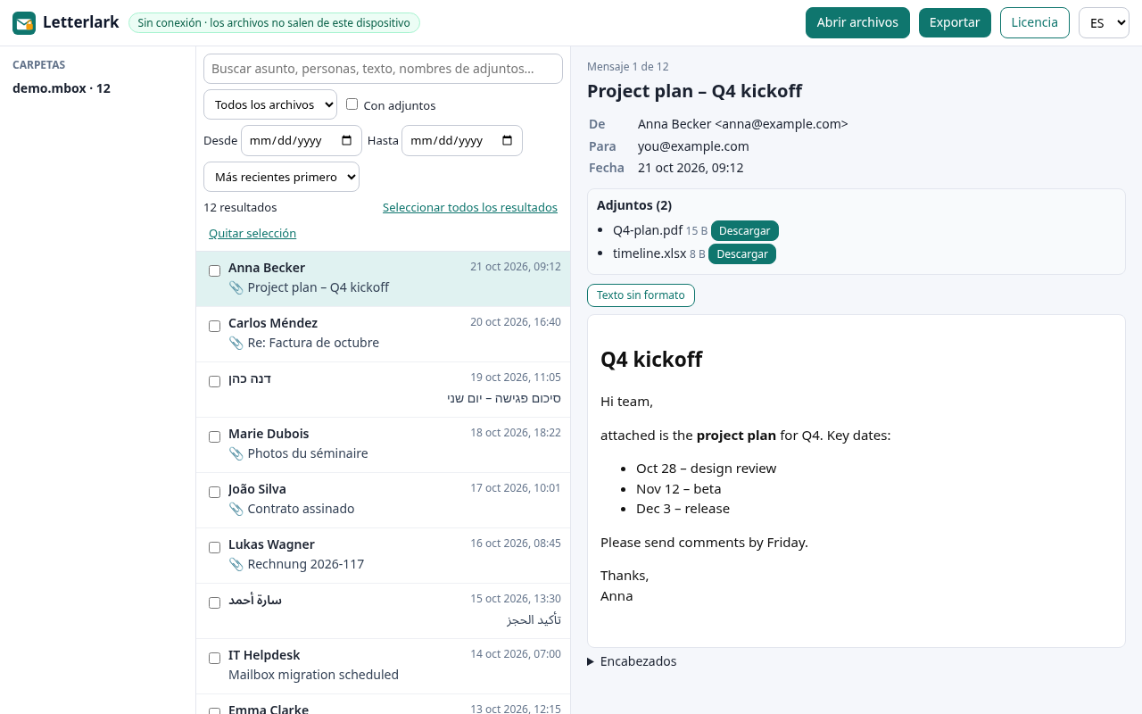Open the Más recientes primero sort dropdown

(x=281, y=177)
